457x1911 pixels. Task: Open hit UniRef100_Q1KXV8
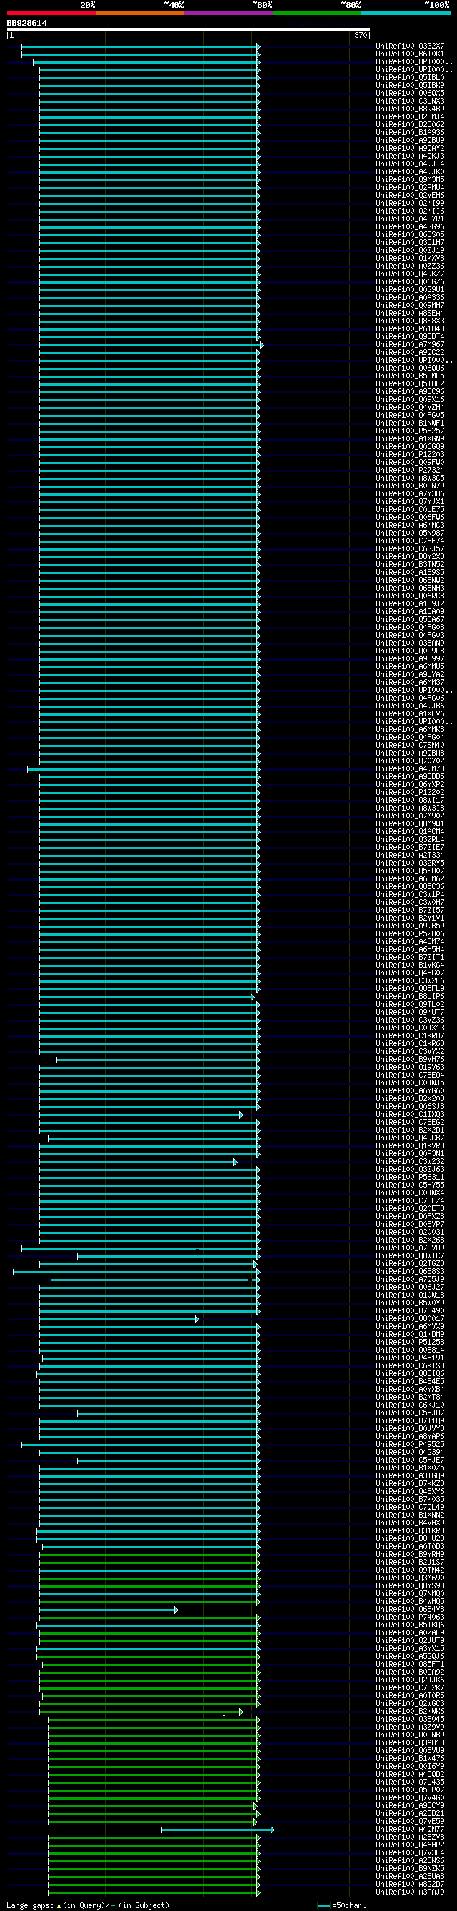(411, 259)
